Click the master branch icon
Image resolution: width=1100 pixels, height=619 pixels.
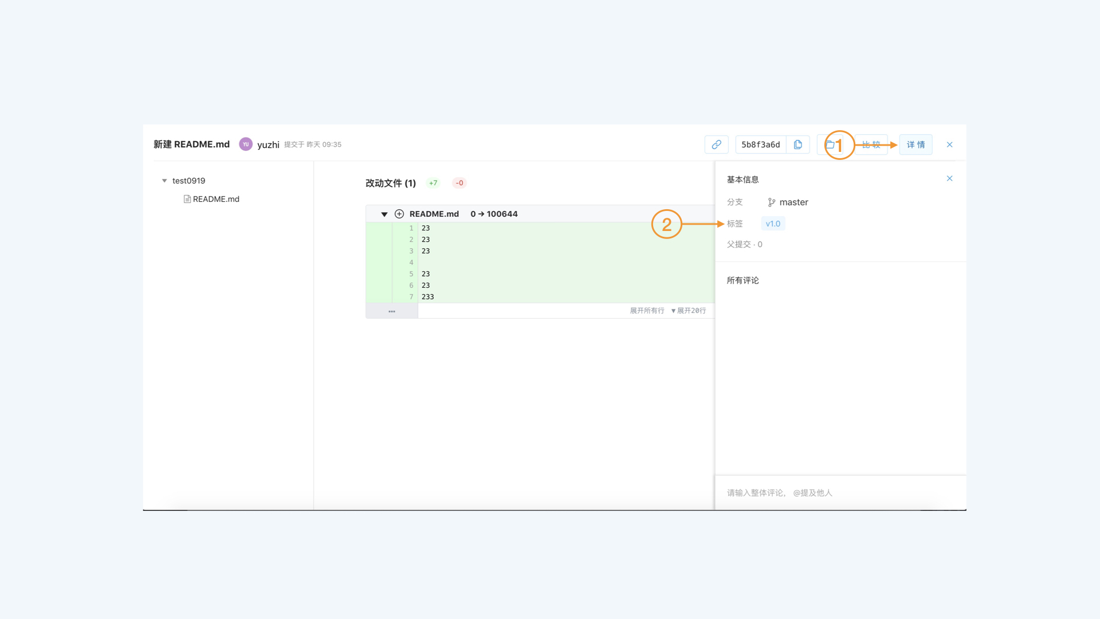771,202
